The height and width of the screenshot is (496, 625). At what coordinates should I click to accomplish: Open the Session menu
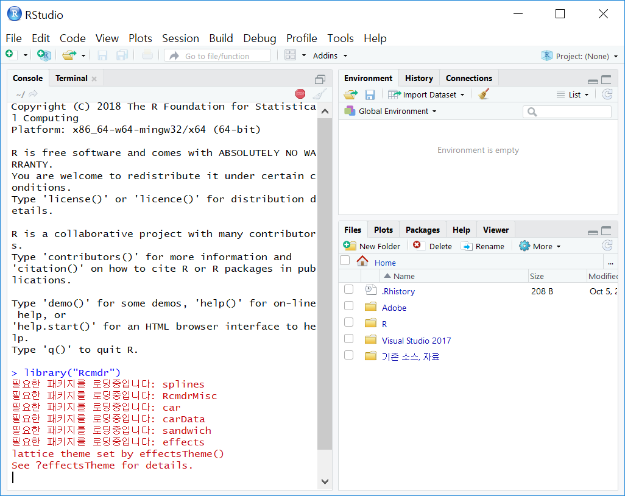point(180,38)
